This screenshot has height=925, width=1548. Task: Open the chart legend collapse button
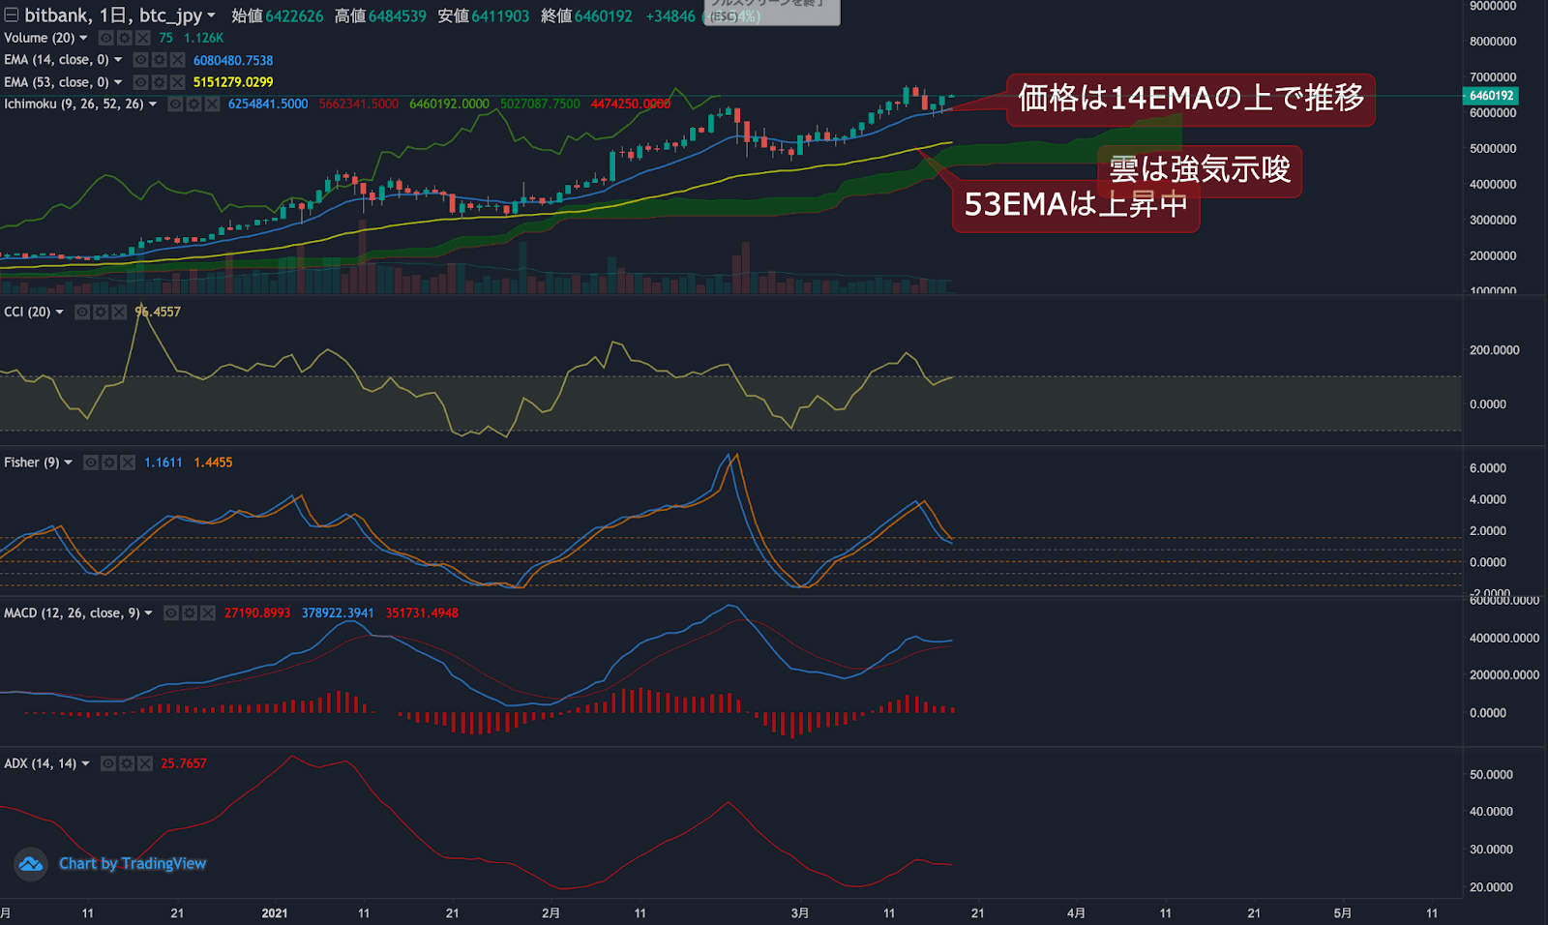[x=11, y=15]
